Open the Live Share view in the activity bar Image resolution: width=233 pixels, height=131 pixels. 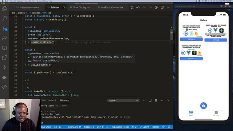pyautogui.click(x=4, y=87)
